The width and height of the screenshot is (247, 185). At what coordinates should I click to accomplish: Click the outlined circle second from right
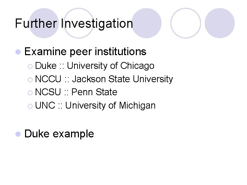click(186, 23)
